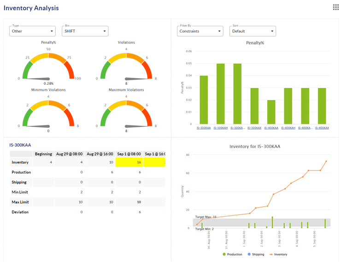
Task: Click the IS-300KAA link under bar chart
Action: pos(204,128)
